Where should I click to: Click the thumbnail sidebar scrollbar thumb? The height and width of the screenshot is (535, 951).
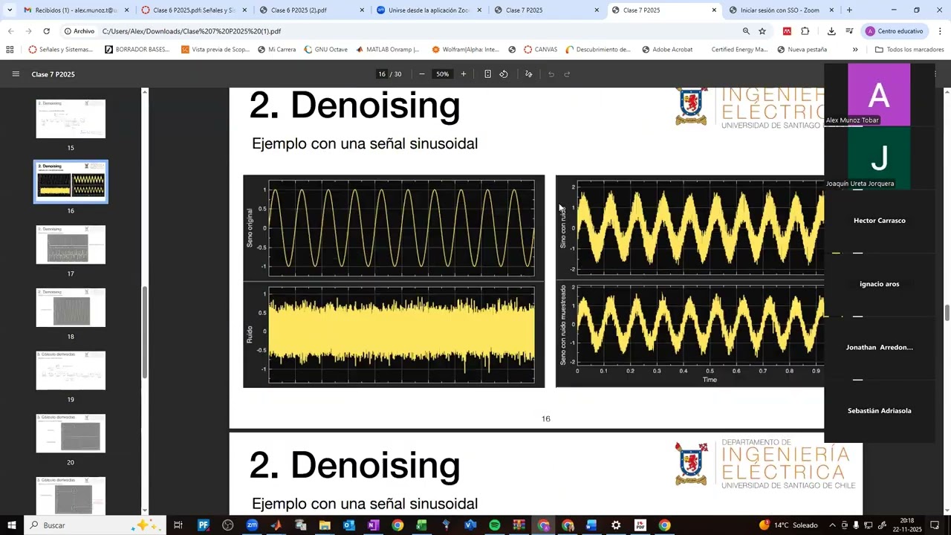(x=145, y=333)
